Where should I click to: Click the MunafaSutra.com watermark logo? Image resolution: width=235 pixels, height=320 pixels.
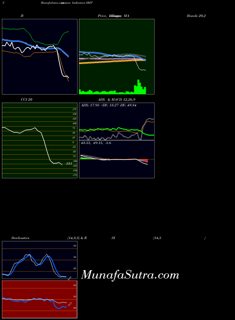point(130,275)
